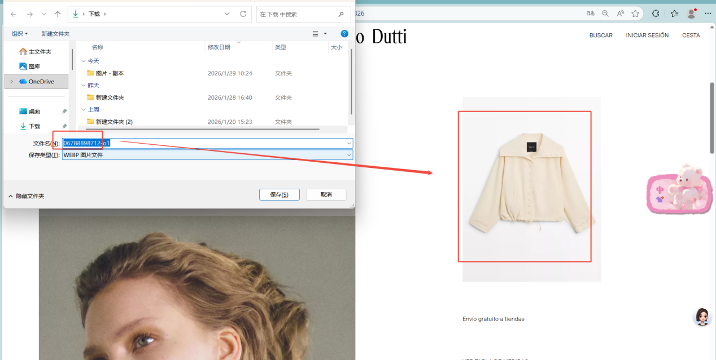Click the Translate icon in Edge address bar
Screen dimensions: 716x360
[590, 14]
